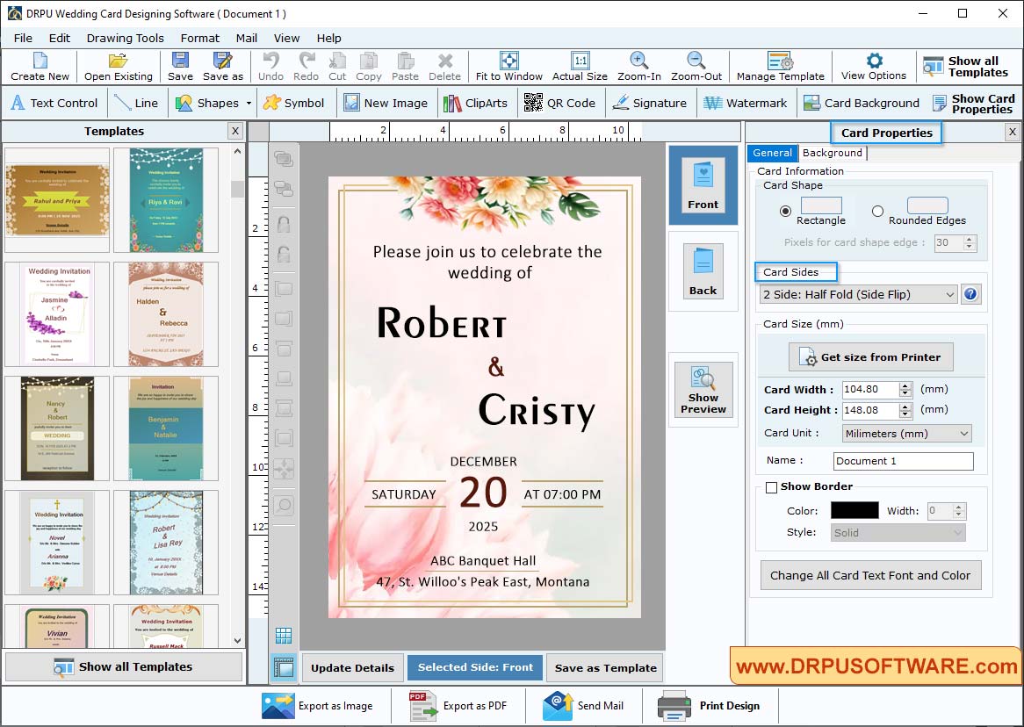Viewport: 1024px width, 727px height.
Task: Switch to the Background tab
Action: pos(831,152)
